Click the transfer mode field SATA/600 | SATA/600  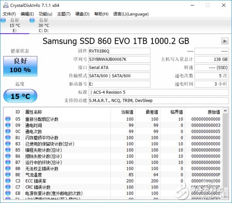tap(119, 76)
